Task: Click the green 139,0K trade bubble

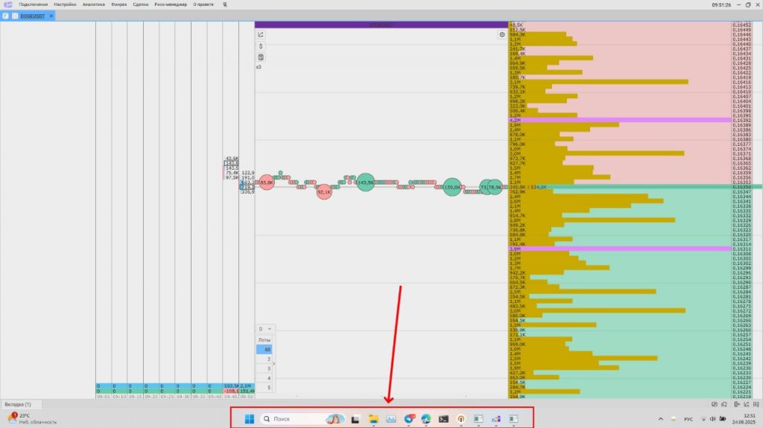Action: tap(452, 188)
